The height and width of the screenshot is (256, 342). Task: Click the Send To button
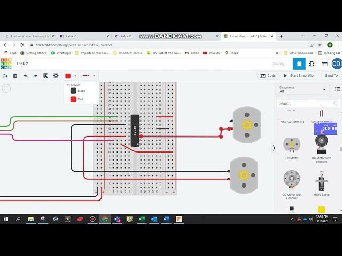331,76
